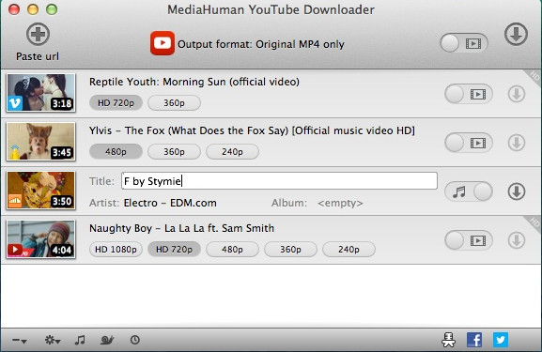Select 360p for Reptile Youth video
Viewport: 542px width, 352px height.
(174, 103)
